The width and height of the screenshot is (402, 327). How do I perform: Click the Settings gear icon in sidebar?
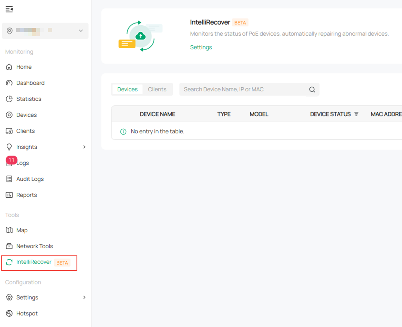coord(9,297)
